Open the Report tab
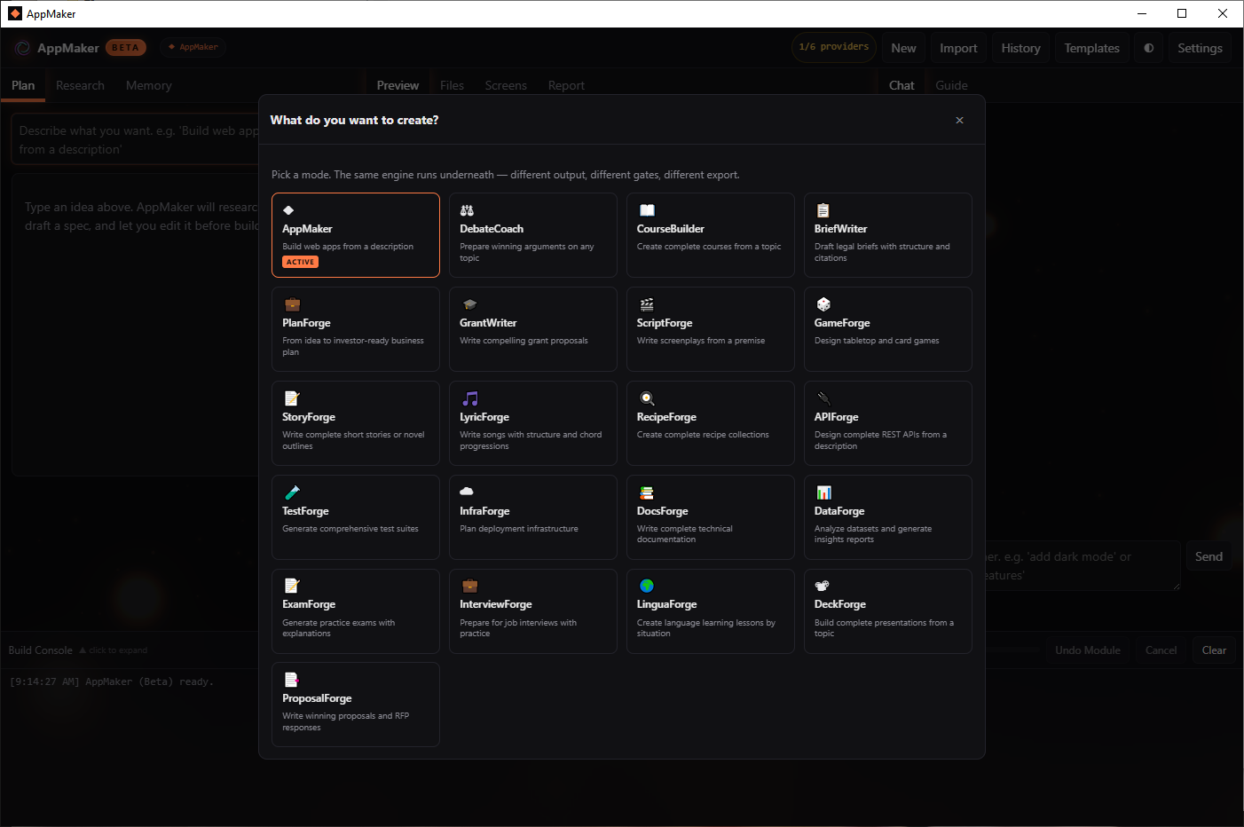Screen dimensions: 1244x827 click(x=566, y=85)
